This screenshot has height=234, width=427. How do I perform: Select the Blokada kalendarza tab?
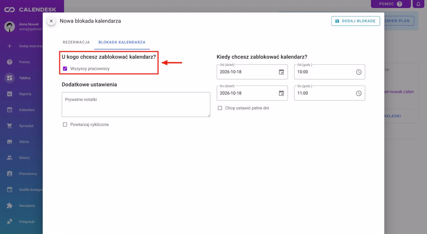coord(122,42)
